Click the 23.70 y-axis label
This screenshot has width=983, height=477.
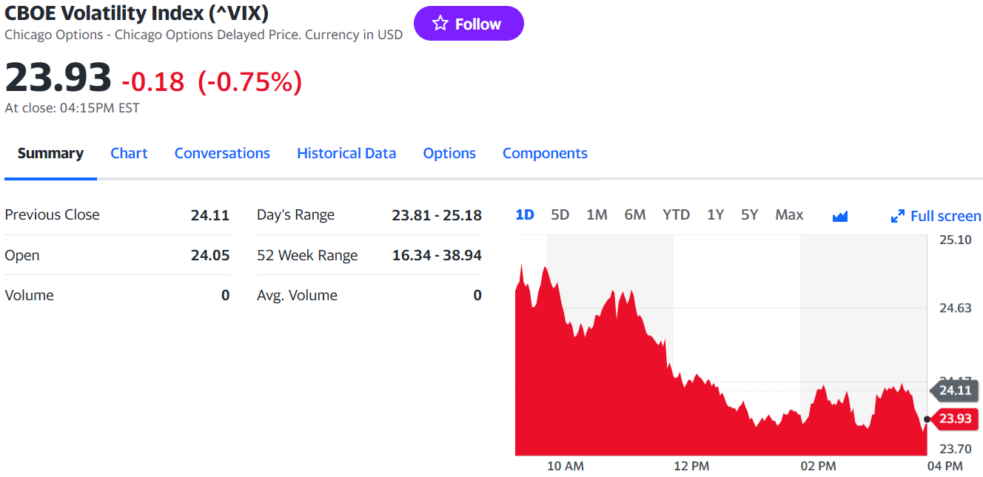[x=956, y=448]
